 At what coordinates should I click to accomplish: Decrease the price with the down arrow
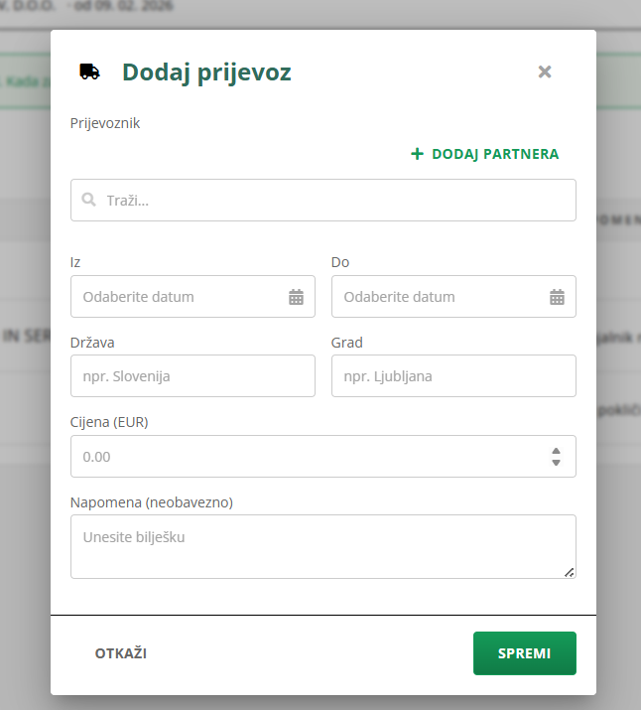pyautogui.click(x=556, y=463)
